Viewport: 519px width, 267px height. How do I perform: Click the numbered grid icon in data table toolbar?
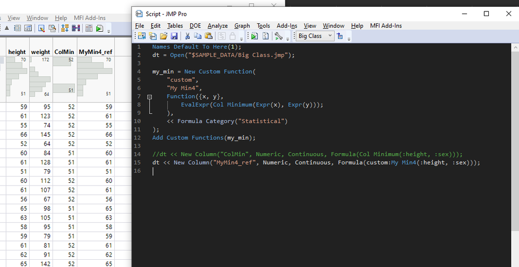[x=17, y=28]
